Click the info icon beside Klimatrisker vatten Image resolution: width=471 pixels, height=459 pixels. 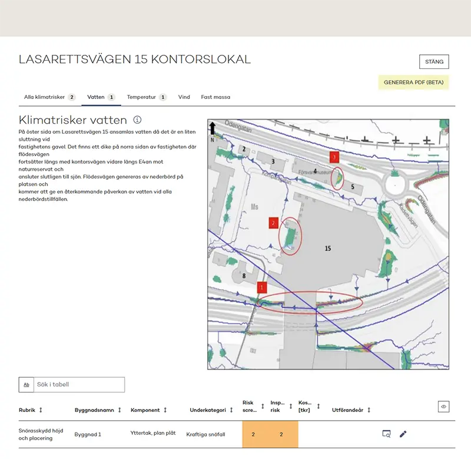(137, 120)
